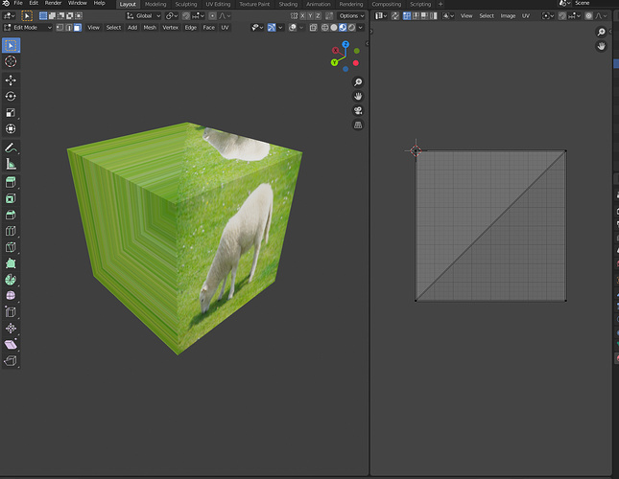Select the Select Box tool
Viewport: 619px width, 479px height.
pyautogui.click(x=11, y=45)
